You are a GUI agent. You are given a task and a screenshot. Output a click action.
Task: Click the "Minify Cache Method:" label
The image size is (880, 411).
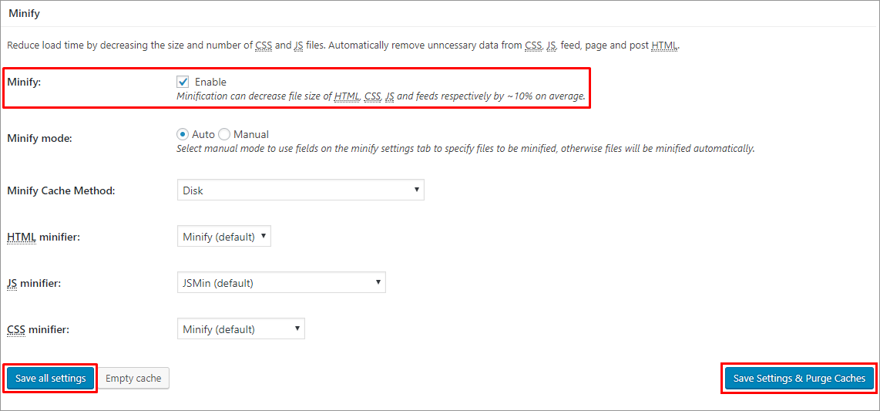(x=61, y=190)
